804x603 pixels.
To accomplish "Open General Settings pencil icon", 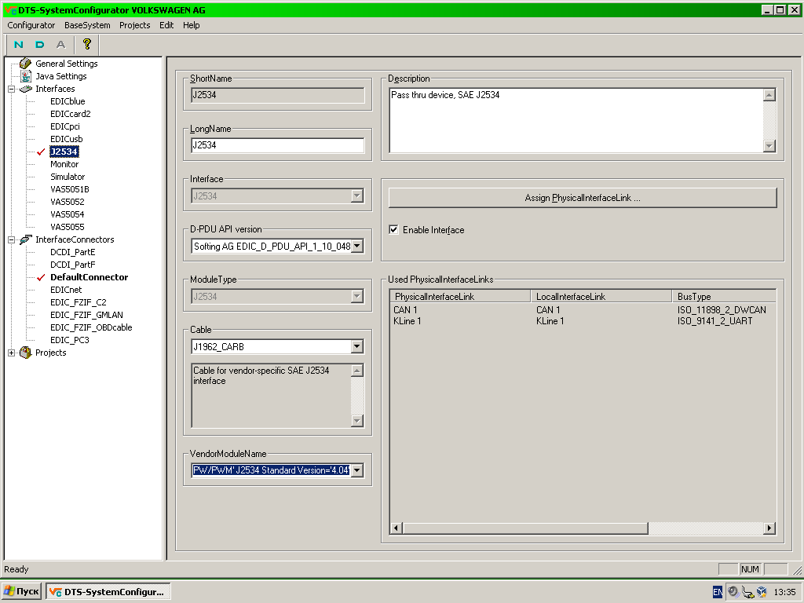I will click(x=26, y=64).
